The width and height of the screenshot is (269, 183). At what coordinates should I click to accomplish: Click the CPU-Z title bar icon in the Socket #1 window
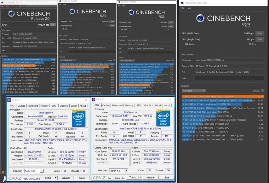tap(9, 100)
